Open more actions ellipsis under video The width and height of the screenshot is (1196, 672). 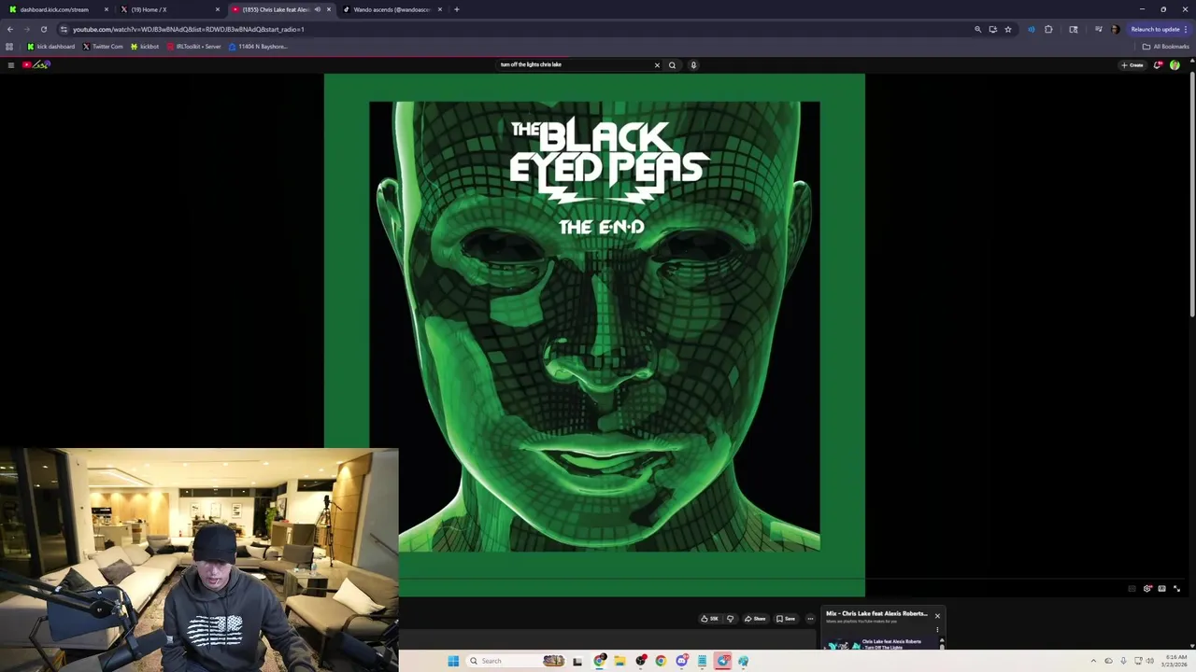pos(810,618)
